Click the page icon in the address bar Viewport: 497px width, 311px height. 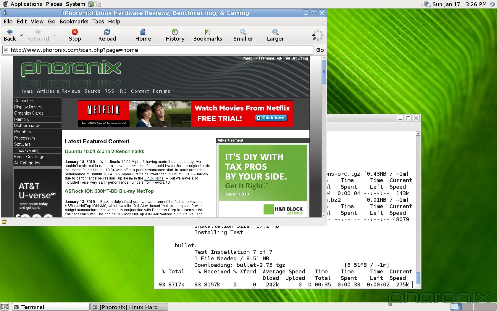click(x=6, y=50)
